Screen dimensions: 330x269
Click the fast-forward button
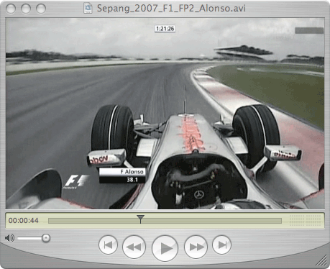(196, 247)
